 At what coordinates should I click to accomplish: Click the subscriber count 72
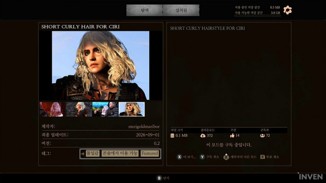coord(268,136)
